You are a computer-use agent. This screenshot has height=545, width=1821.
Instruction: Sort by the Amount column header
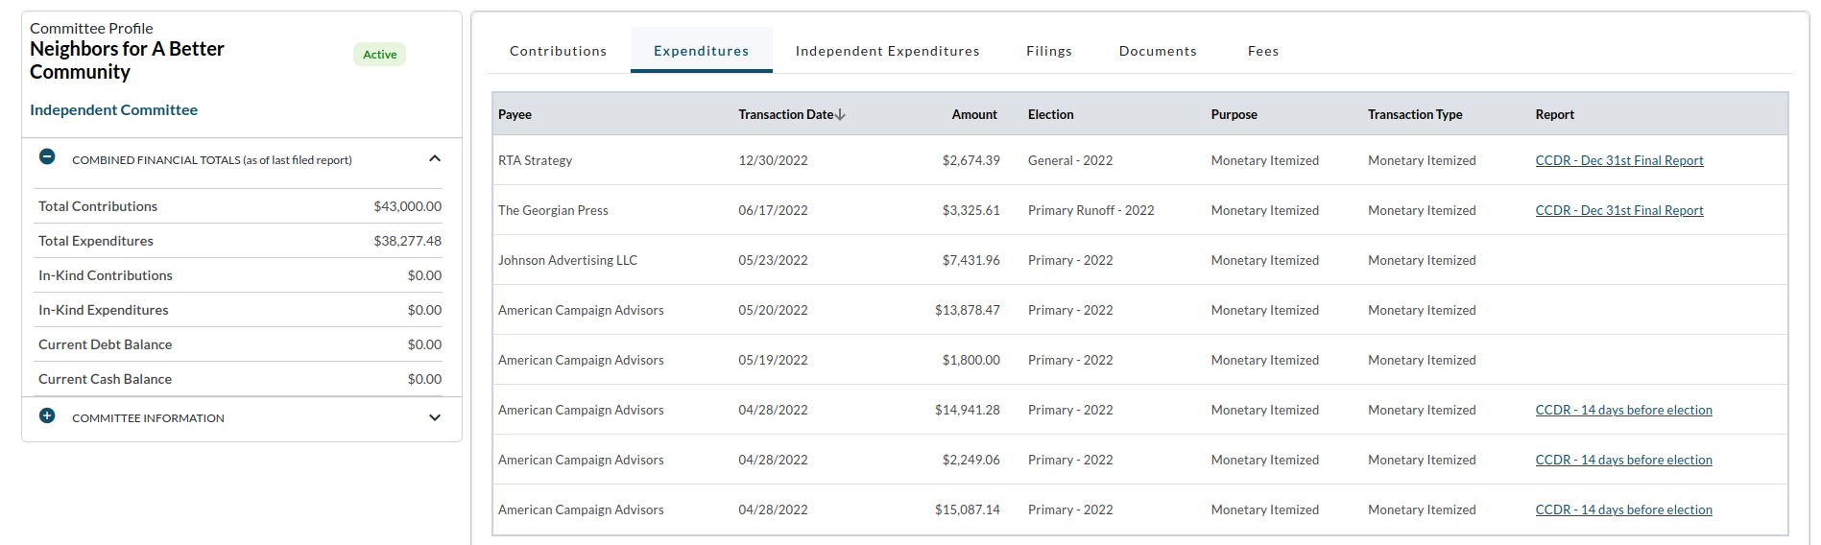(x=974, y=114)
